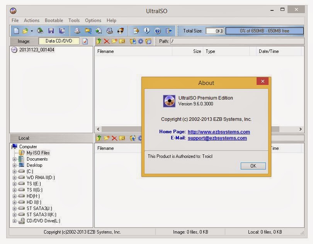Open the gear settings icon above file list
The height and width of the screenshot is (244, 313).
pos(141,41)
